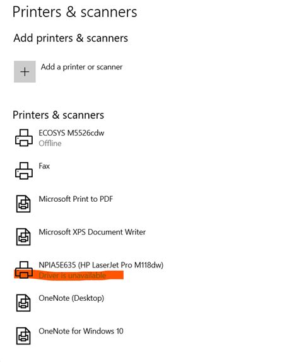Select the OneNote for Windows 10 entry
The height and width of the screenshot is (362, 299).
tap(81, 331)
